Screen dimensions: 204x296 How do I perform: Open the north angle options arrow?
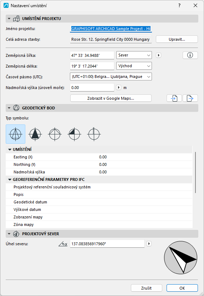click(x=149, y=244)
